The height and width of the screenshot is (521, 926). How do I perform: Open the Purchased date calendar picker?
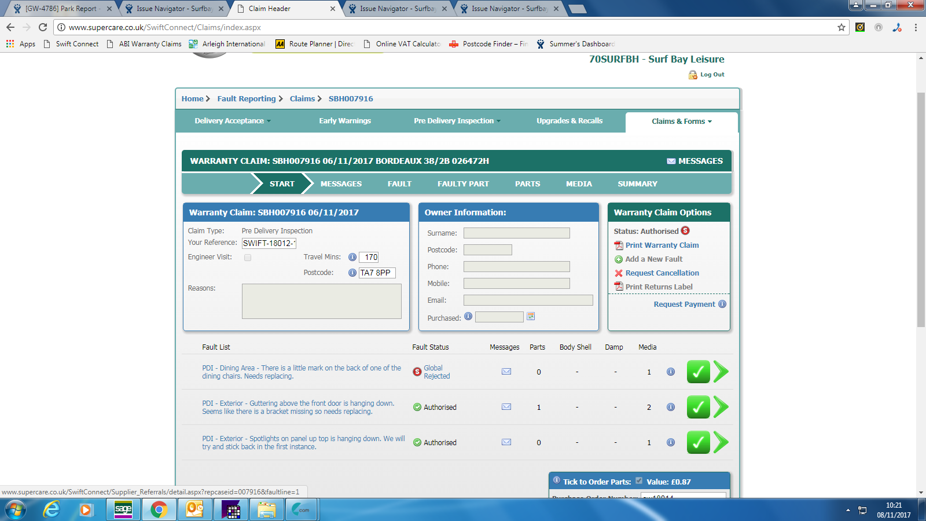pos(531,317)
